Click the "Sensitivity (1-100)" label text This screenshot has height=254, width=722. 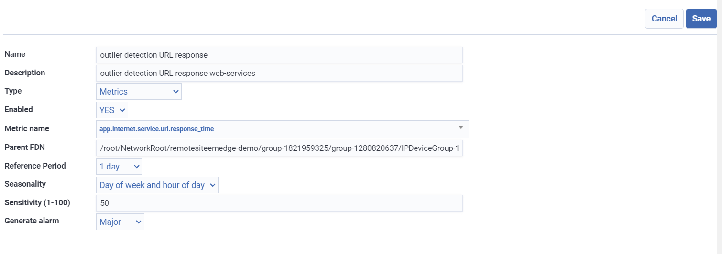[x=37, y=203]
